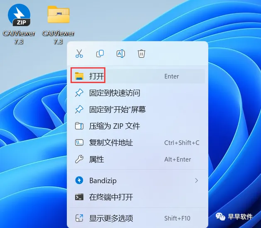Click the path icon beside 复制文件地址
261x228 pixels.
click(x=79, y=143)
